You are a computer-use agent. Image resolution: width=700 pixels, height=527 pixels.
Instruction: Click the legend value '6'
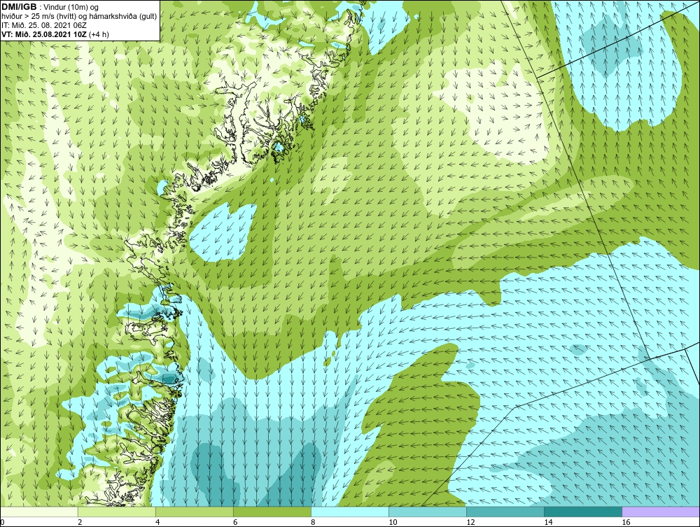coord(235,522)
